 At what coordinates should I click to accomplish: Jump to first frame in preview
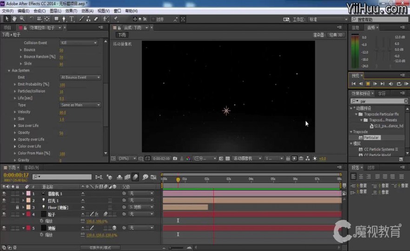353,84
